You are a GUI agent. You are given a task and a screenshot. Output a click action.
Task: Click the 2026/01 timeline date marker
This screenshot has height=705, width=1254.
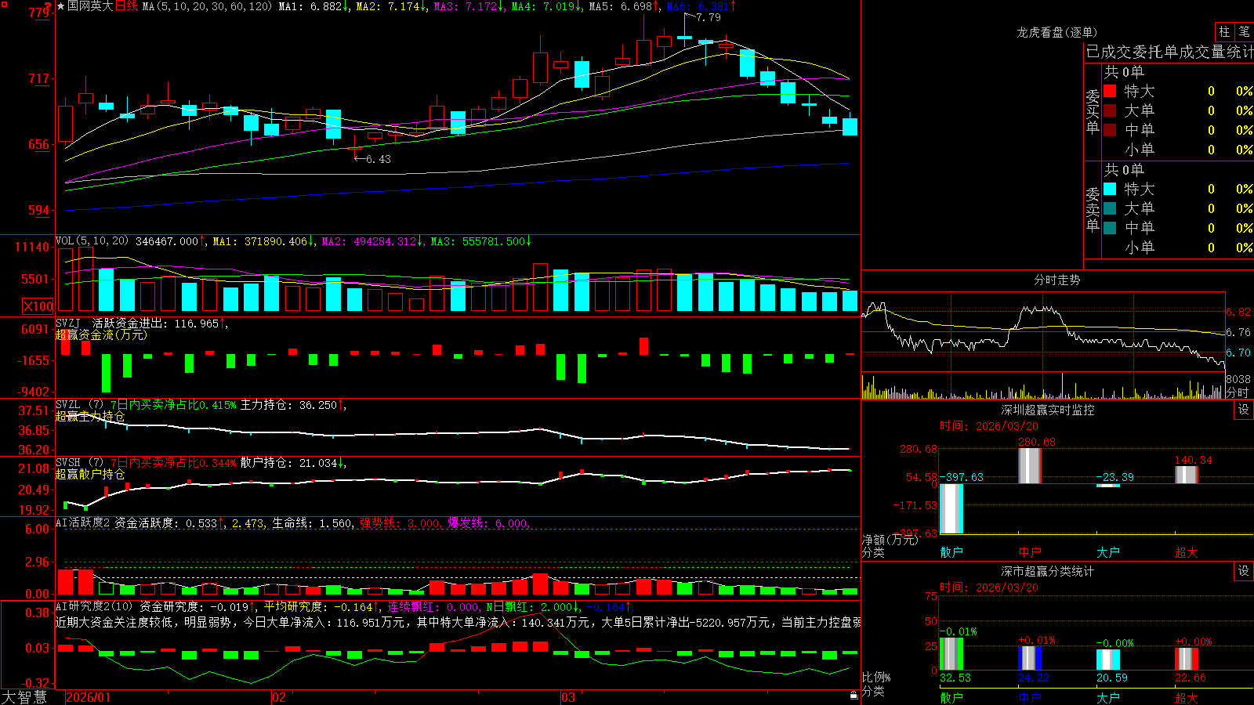click(89, 697)
